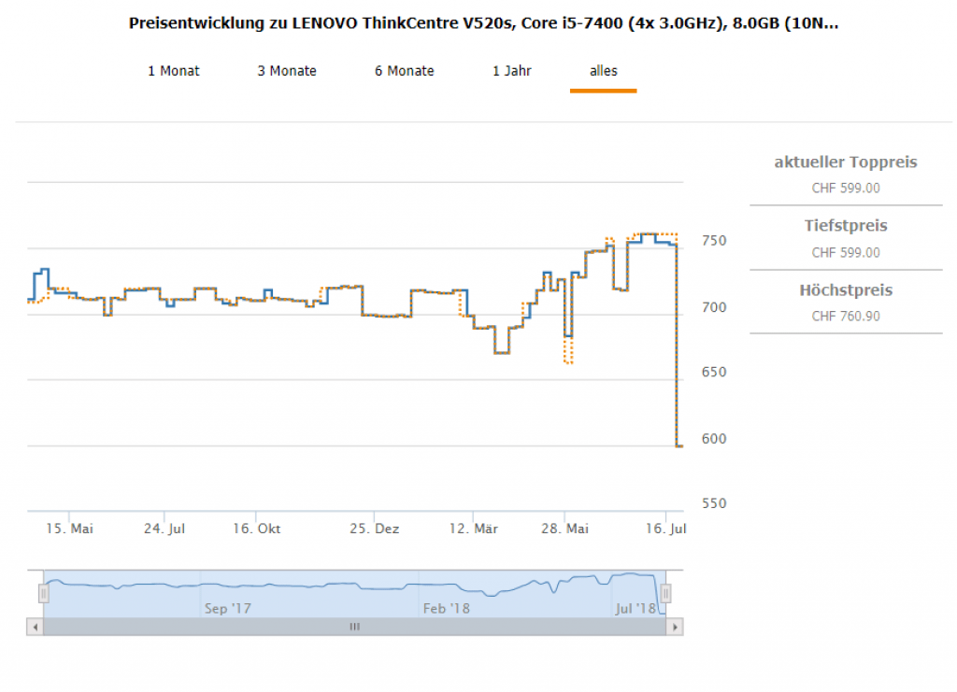Click the 24. Jul x-axis label
The image size is (957, 692).
pos(164,529)
